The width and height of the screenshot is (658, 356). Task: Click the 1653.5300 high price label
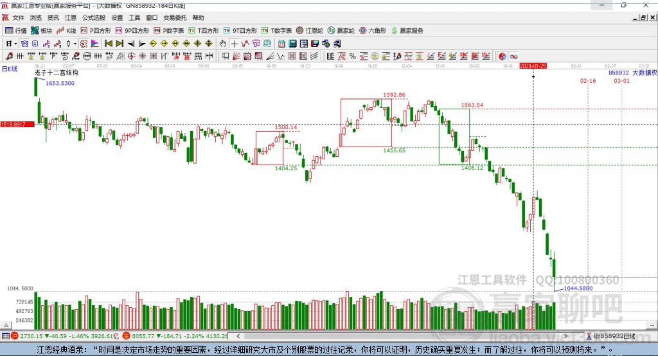point(60,83)
